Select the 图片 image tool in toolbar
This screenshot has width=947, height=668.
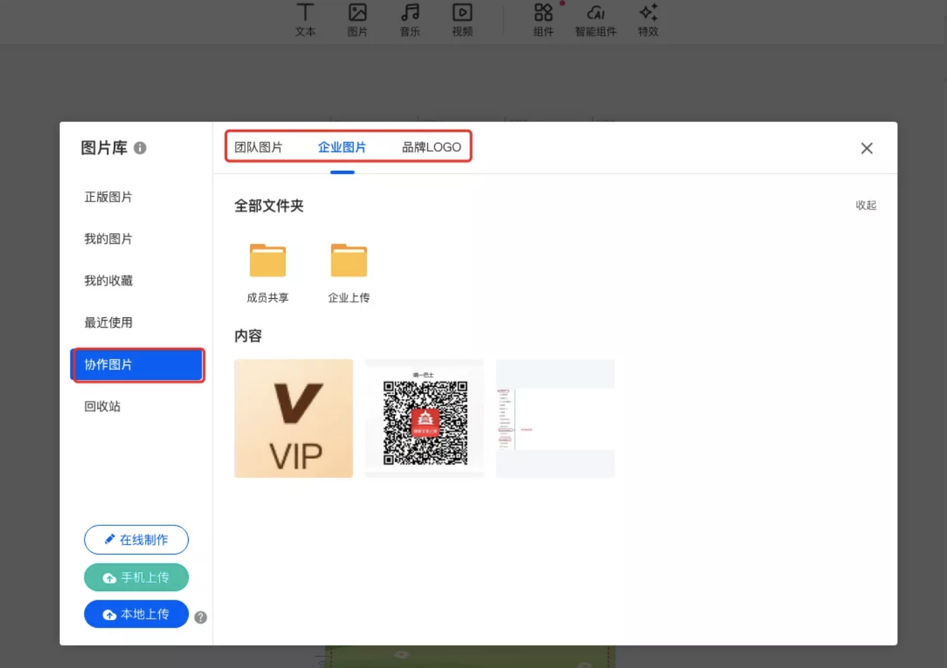tap(357, 20)
